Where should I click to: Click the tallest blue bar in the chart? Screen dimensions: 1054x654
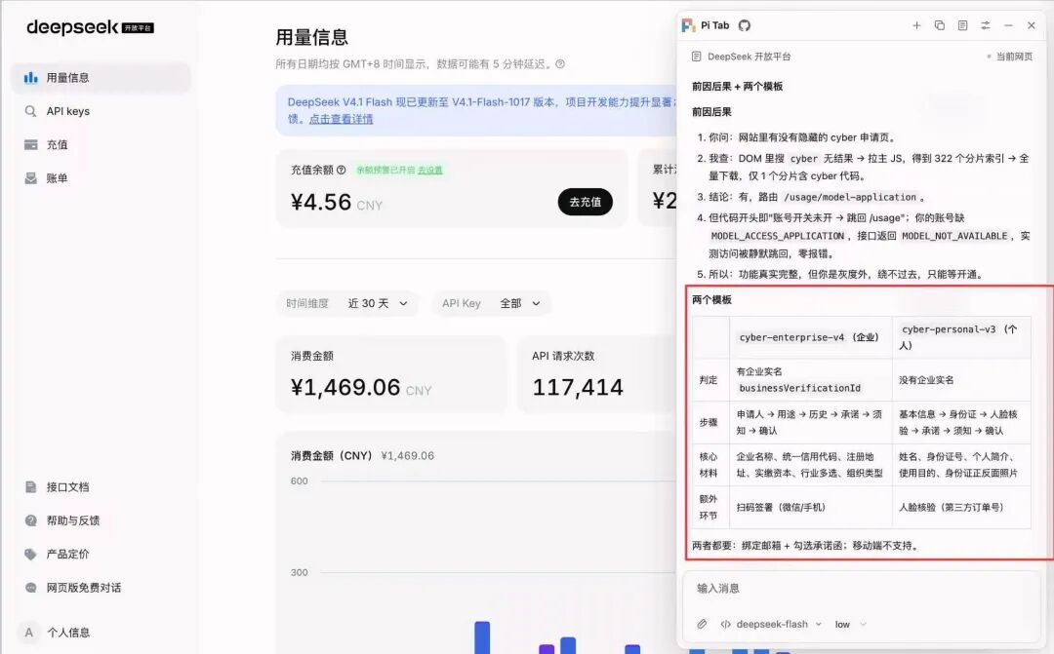click(x=482, y=637)
